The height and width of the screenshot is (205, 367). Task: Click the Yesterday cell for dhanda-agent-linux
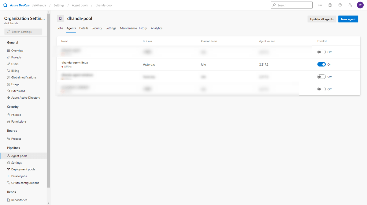pyautogui.click(x=149, y=65)
